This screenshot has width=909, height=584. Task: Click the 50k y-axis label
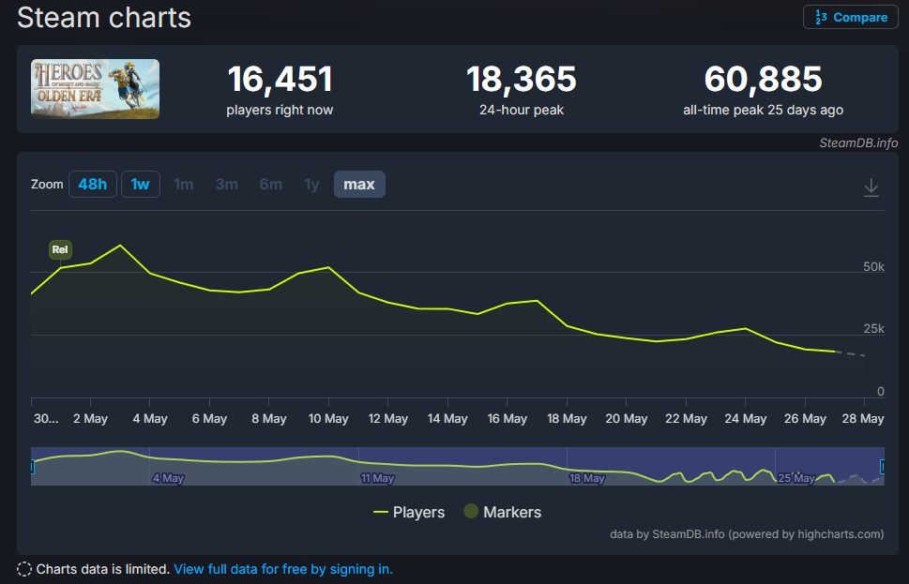pos(873,267)
